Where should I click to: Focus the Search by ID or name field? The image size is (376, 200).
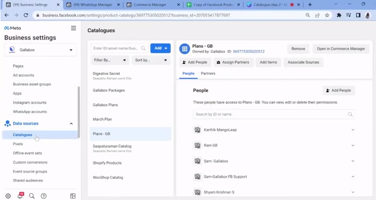[273, 114]
